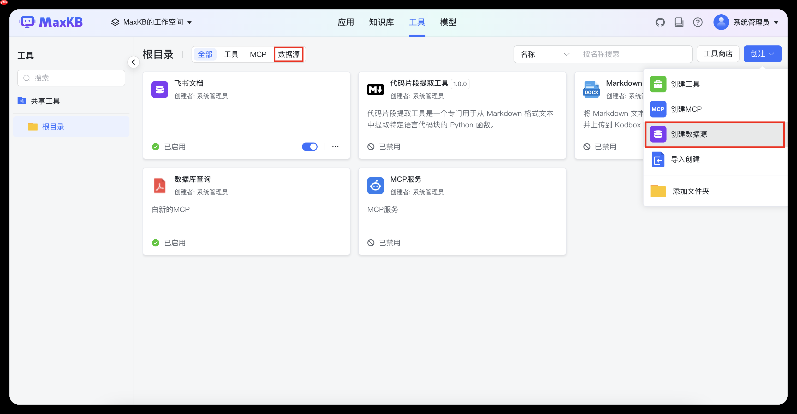
Task: Click the MaxKB robot logo
Action: 28,22
